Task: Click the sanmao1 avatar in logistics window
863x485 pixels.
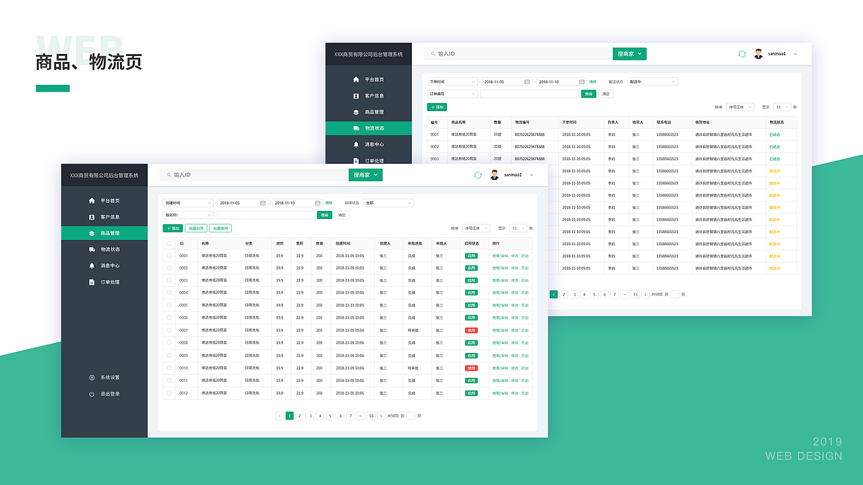Action: 758,54
